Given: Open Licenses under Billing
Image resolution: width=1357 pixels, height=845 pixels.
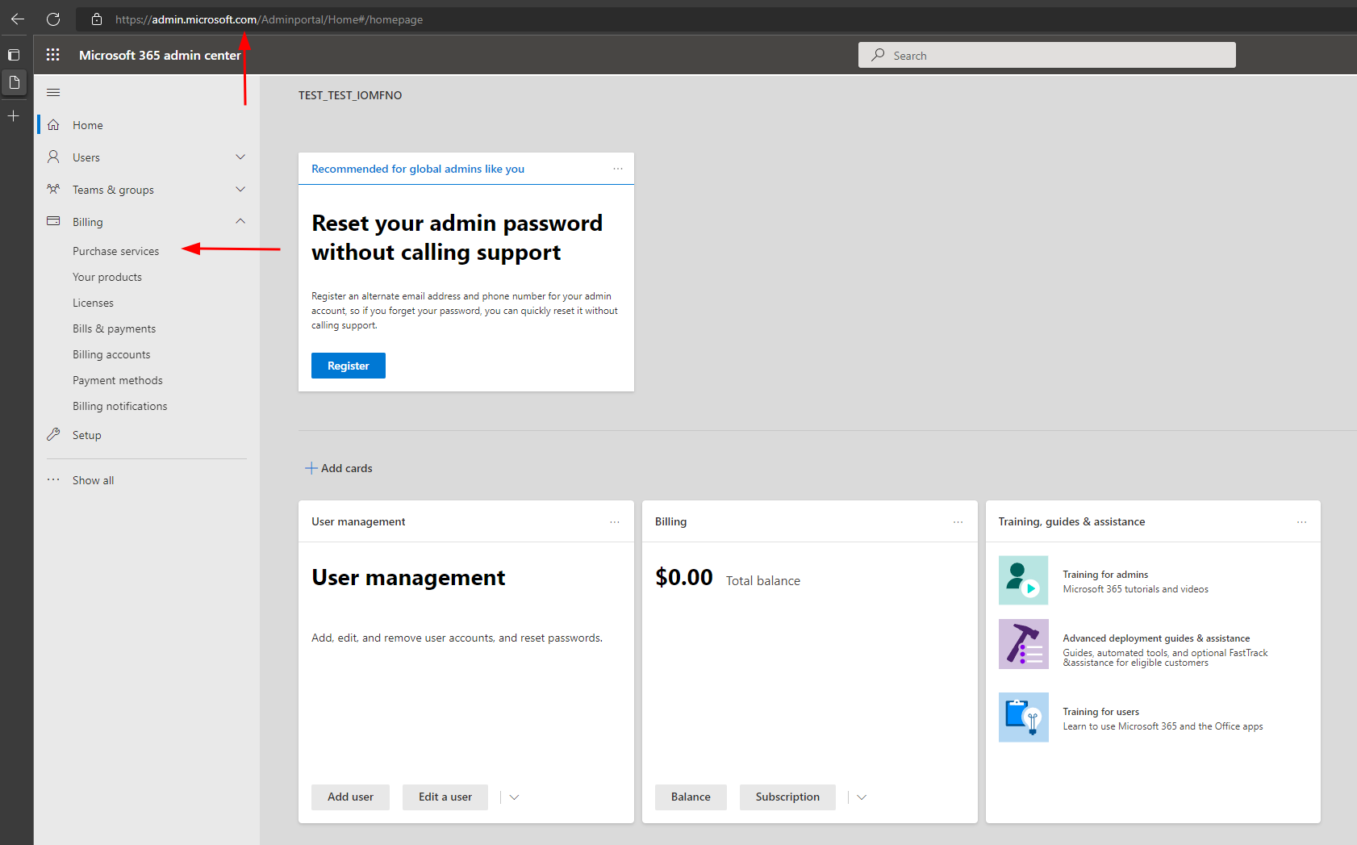Looking at the screenshot, I should coord(93,303).
